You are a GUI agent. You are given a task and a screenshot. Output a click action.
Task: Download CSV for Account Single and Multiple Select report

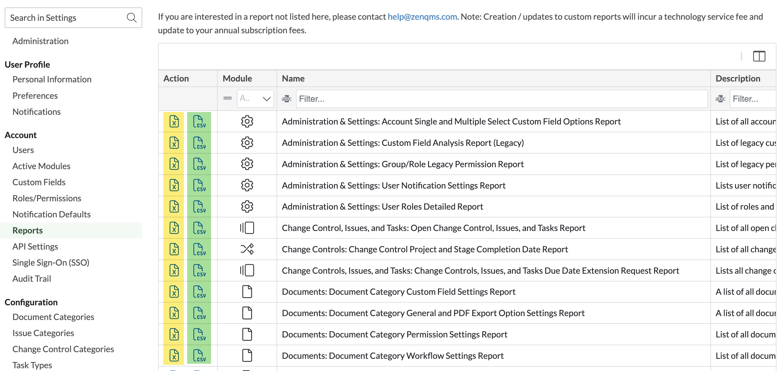(x=199, y=121)
